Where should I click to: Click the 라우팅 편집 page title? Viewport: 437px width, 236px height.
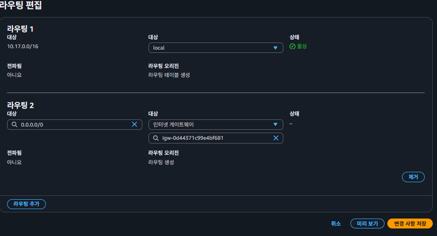(21, 5)
